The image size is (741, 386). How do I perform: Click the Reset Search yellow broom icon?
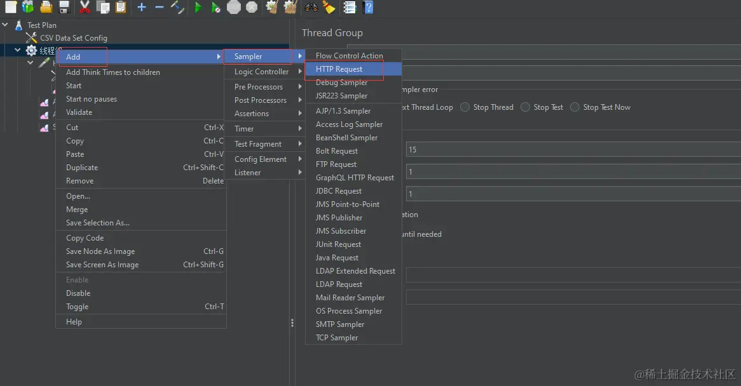(329, 7)
